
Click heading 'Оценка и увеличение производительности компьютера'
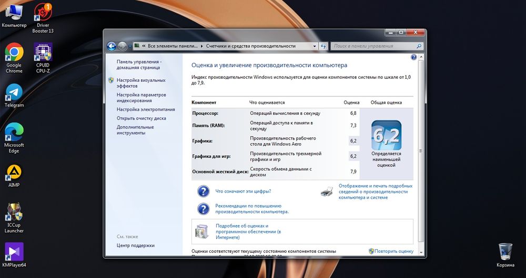tap(269, 65)
